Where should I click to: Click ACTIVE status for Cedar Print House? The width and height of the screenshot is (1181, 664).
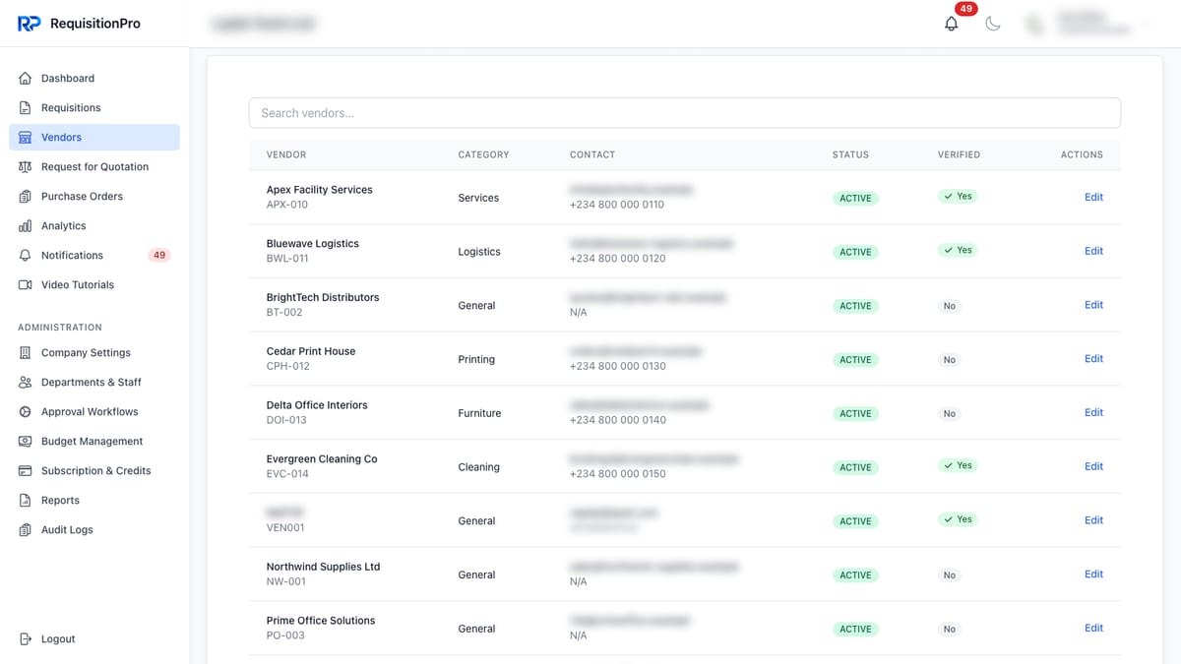[855, 360]
